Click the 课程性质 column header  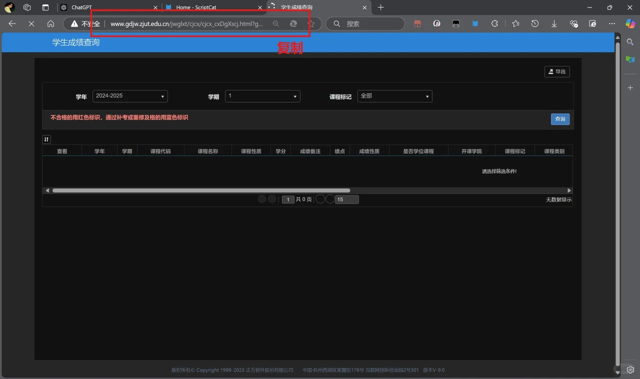[x=251, y=151]
